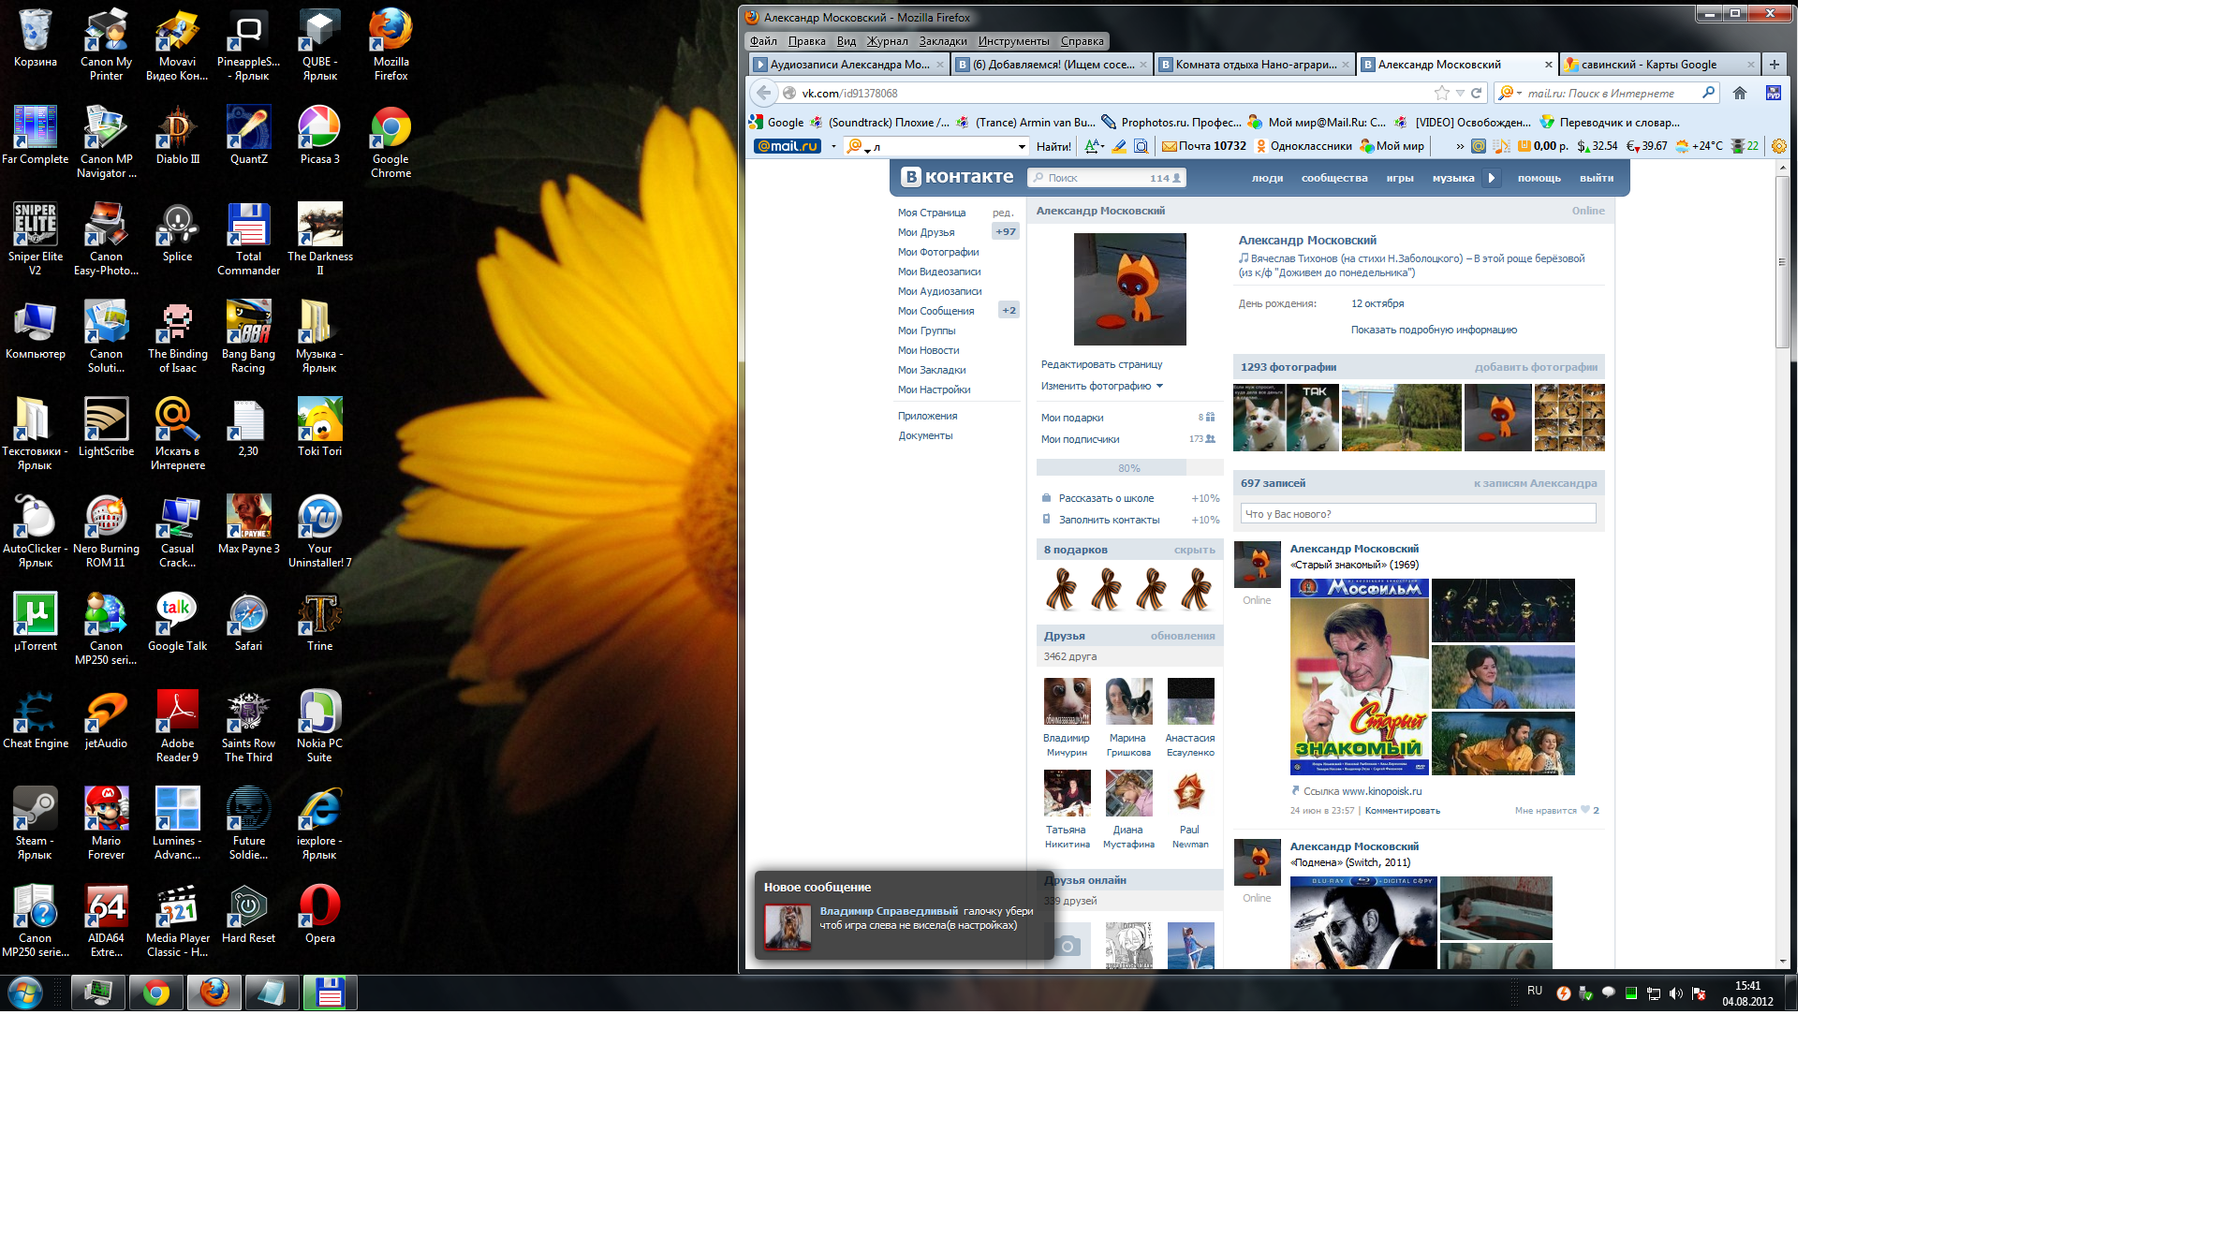The width and height of the screenshot is (2224, 1250).
Task: Open the @mail.ru logo menu arrow
Action: [833, 146]
